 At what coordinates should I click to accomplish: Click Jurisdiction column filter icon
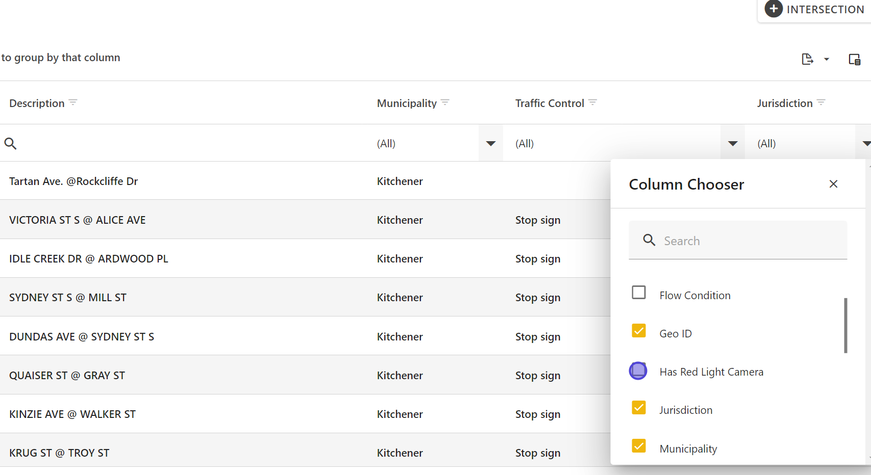[821, 102]
